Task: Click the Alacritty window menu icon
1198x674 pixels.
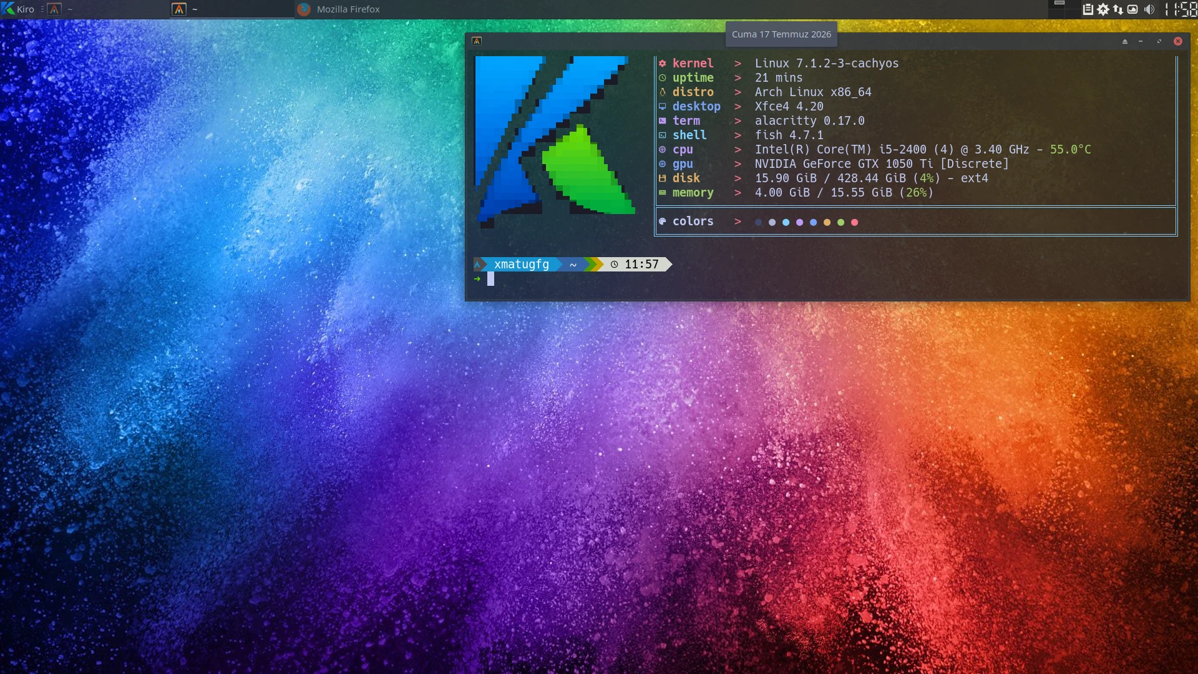Action: pyautogui.click(x=477, y=41)
